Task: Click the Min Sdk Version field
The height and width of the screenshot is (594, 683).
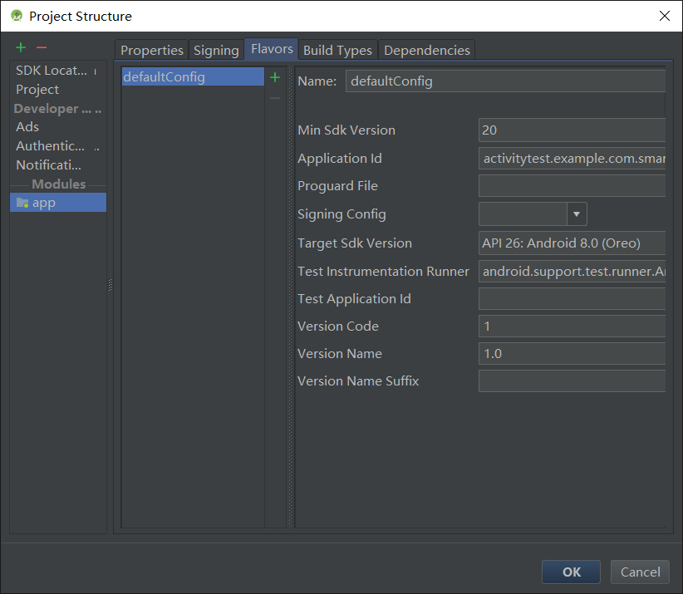Action: pos(572,130)
